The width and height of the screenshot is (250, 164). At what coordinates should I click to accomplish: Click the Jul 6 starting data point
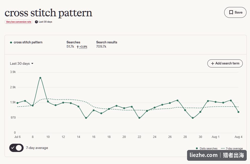18,103
